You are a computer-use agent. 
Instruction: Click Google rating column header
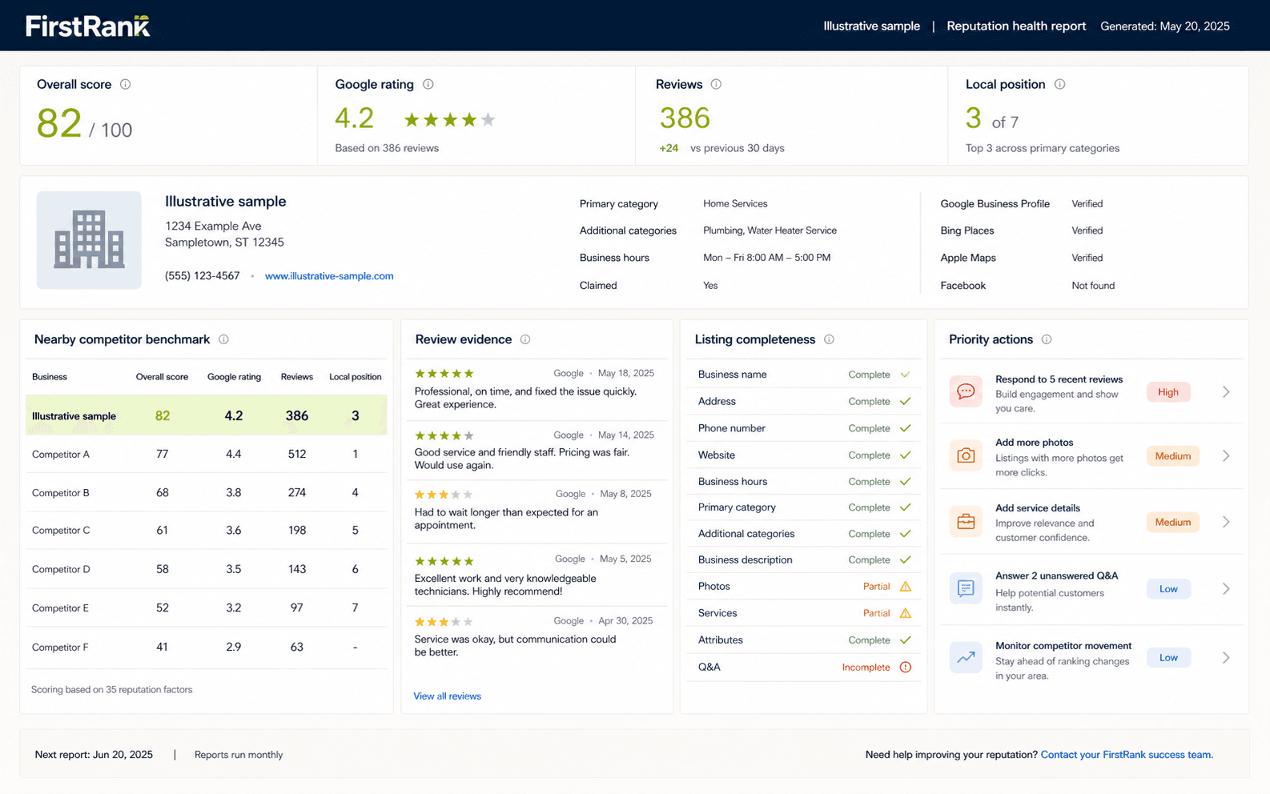click(x=234, y=377)
